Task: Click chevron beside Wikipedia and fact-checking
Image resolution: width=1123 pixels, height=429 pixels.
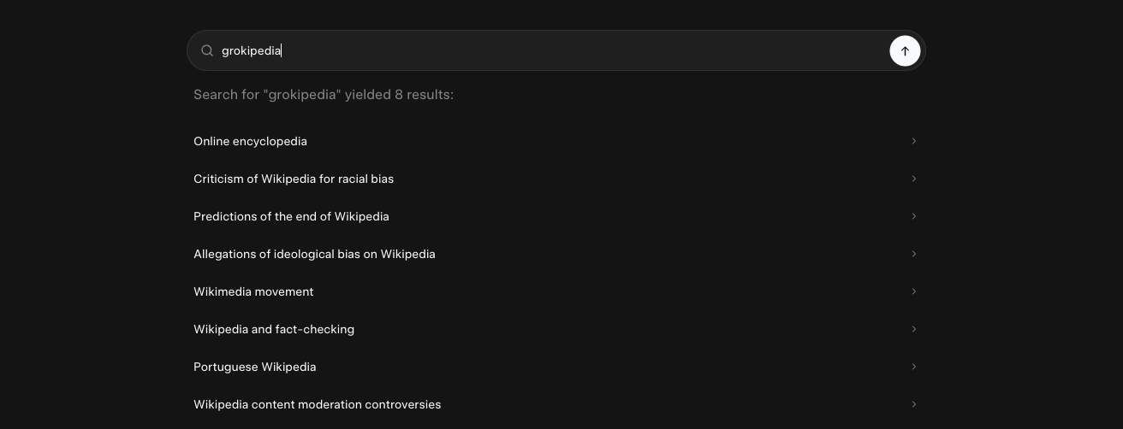Action: click(913, 329)
